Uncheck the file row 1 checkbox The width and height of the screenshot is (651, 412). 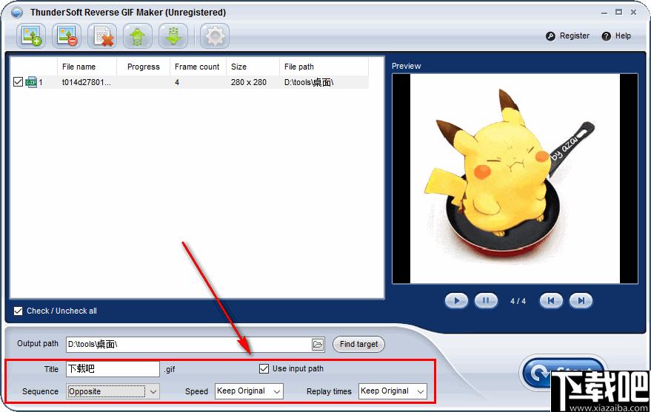coord(18,81)
